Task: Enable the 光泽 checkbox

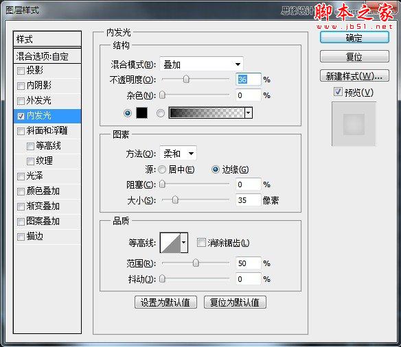Action: (x=21, y=176)
